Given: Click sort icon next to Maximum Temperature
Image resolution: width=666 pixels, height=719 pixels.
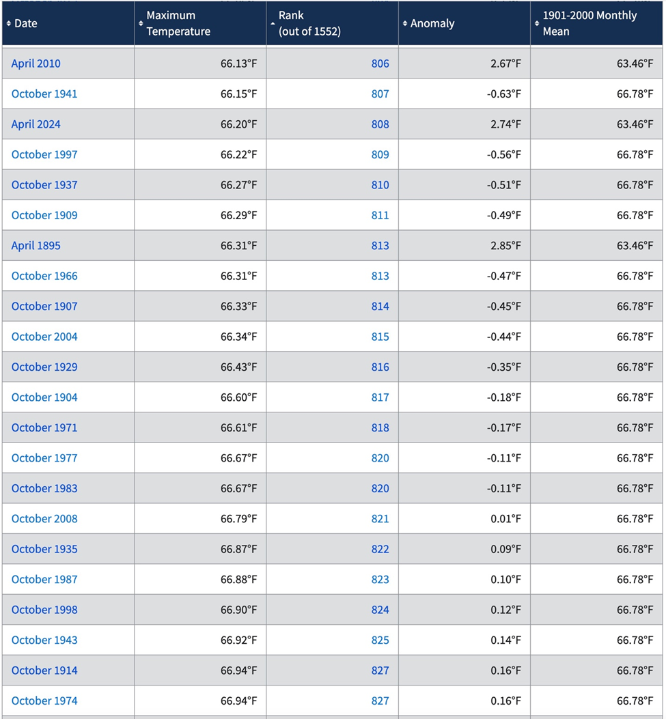Looking at the screenshot, I should [141, 24].
